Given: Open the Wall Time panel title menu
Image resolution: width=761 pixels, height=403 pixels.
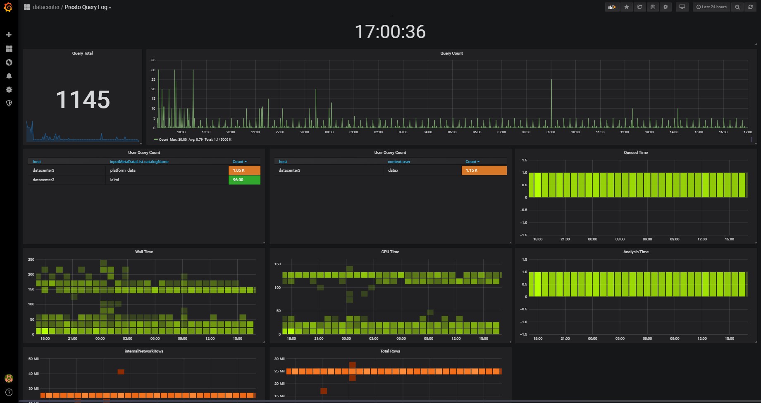Looking at the screenshot, I should point(144,252).
